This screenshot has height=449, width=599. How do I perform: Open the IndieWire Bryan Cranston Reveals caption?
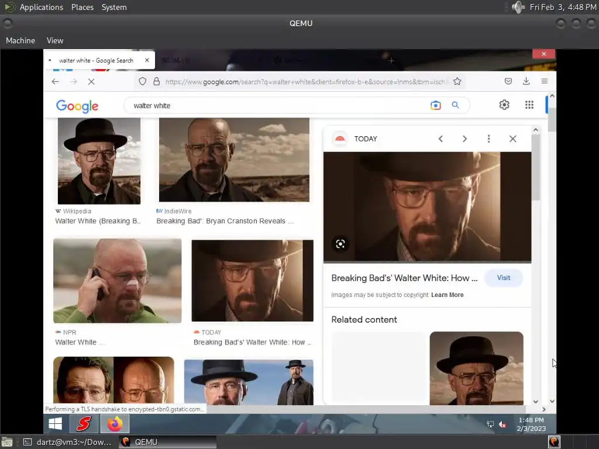(225, 221)
